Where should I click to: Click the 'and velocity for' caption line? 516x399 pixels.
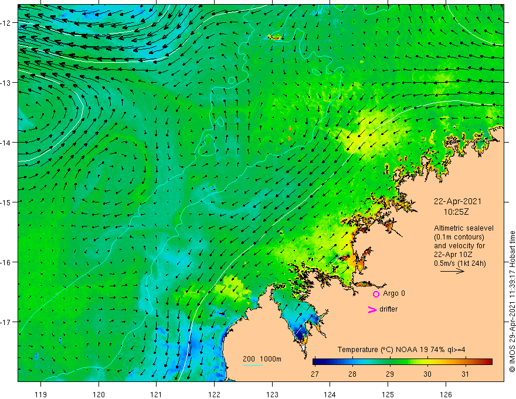tap(459, 246)
